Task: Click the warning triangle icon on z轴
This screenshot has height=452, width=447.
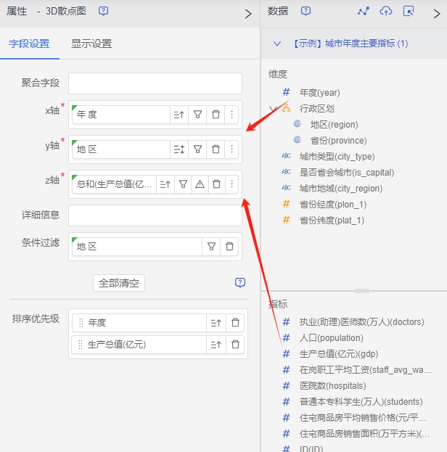Action: point(200,184)
